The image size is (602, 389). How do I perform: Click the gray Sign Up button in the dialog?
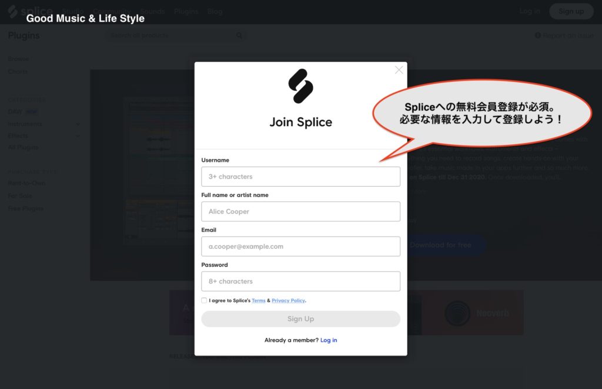[300, 319]
